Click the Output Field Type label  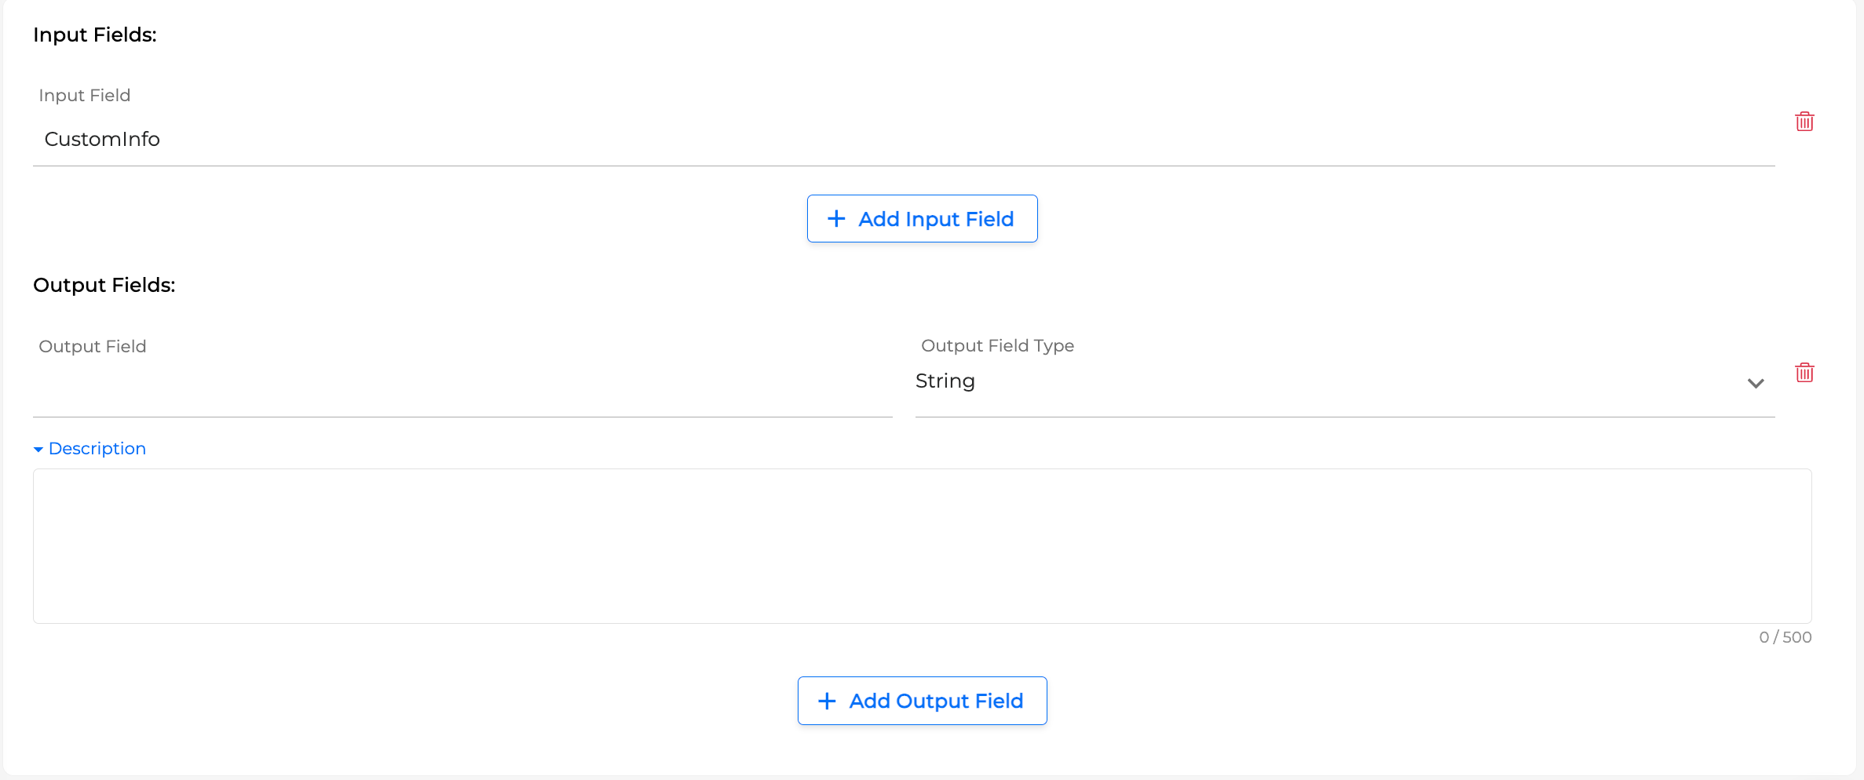click(997, 346)
